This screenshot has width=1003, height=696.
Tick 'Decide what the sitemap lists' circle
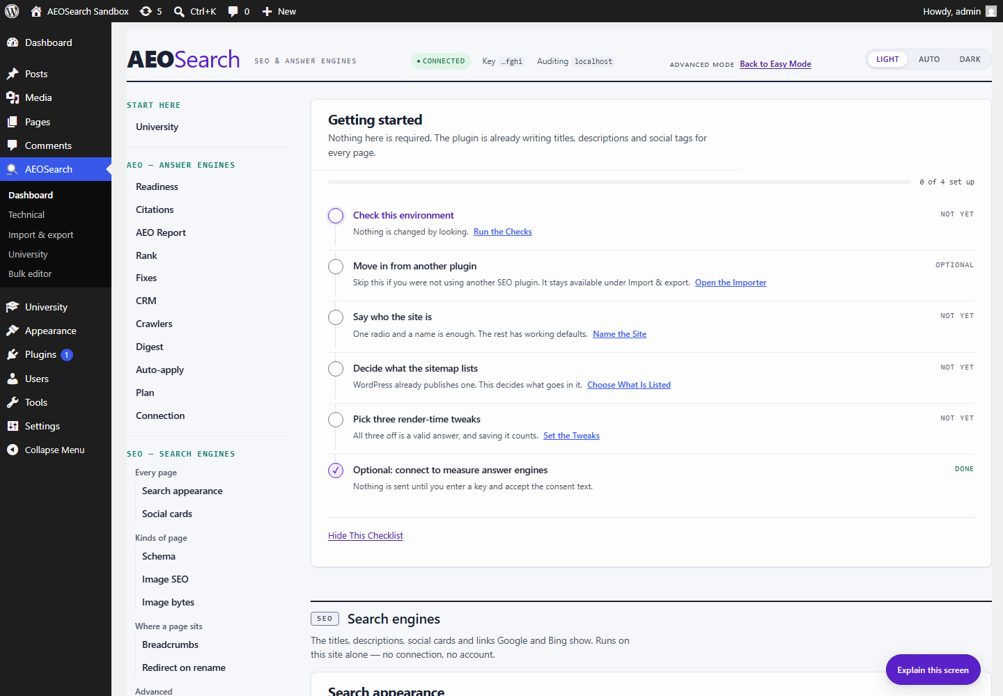point(336,369)
